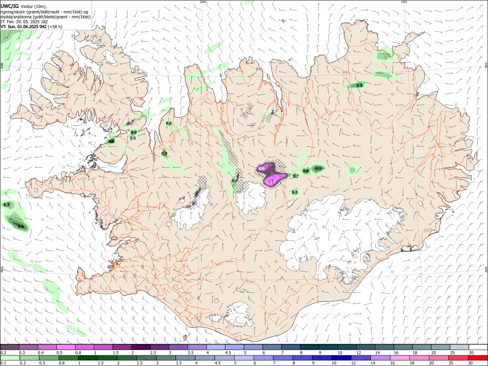Click the 'Vindur (10m)' header label

tap(33, 6)
